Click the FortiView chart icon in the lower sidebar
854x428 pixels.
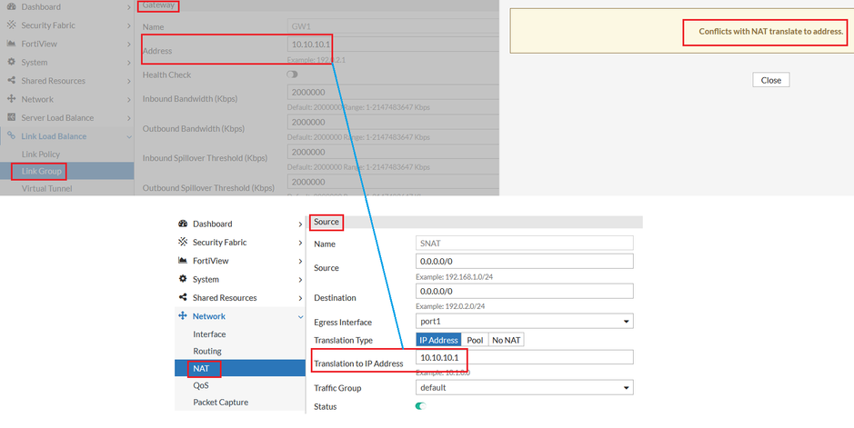click(183, 261)
